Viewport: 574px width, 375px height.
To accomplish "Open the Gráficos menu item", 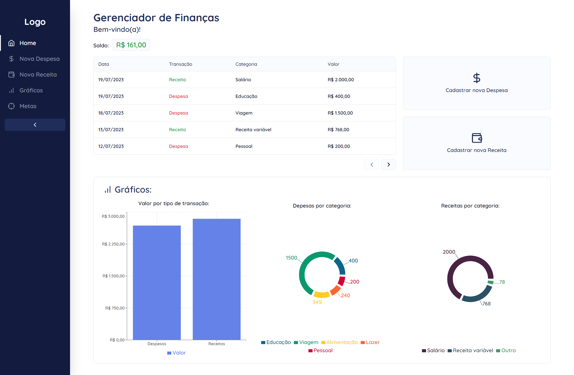I will [x=31, y=90].
